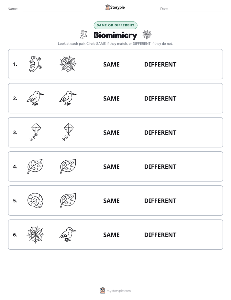Click the Date line field
231x300 pixels.
coord(199,9)
